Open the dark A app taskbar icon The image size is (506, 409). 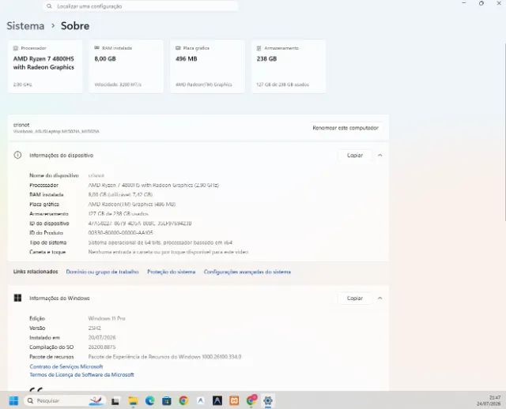pos(217,400)
